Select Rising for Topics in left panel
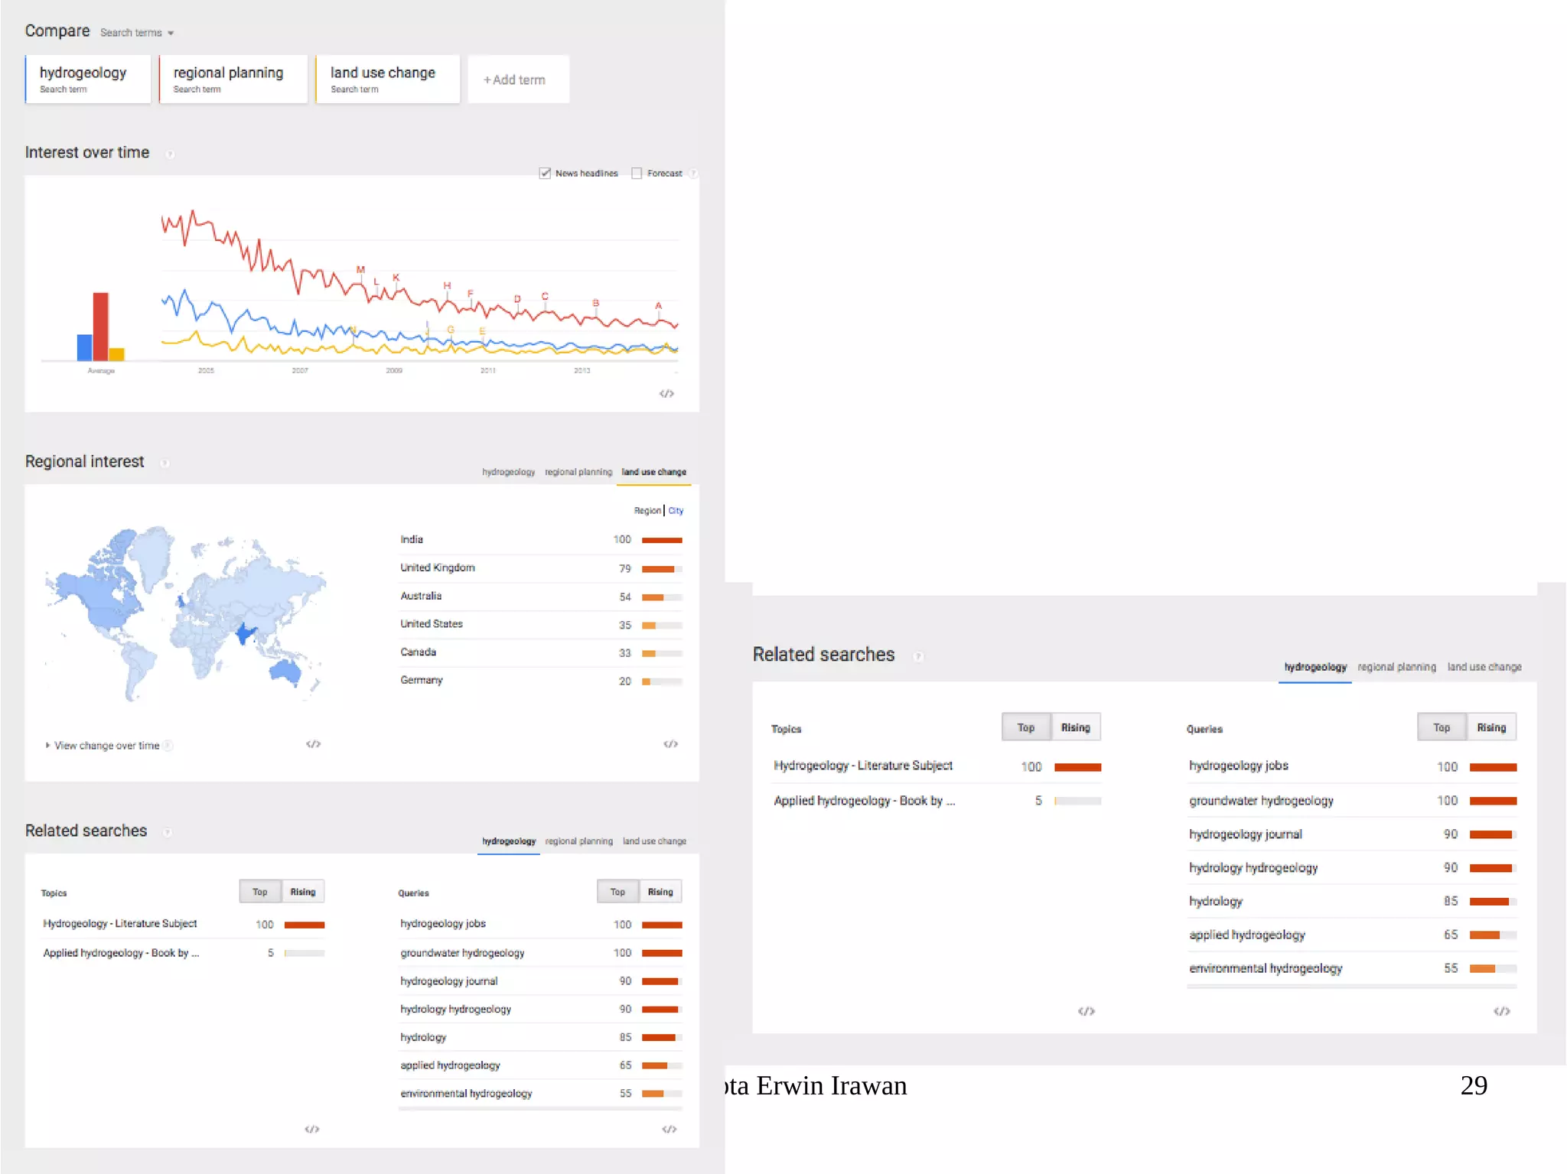1567x1174 pixels. (x=303, y=892)
